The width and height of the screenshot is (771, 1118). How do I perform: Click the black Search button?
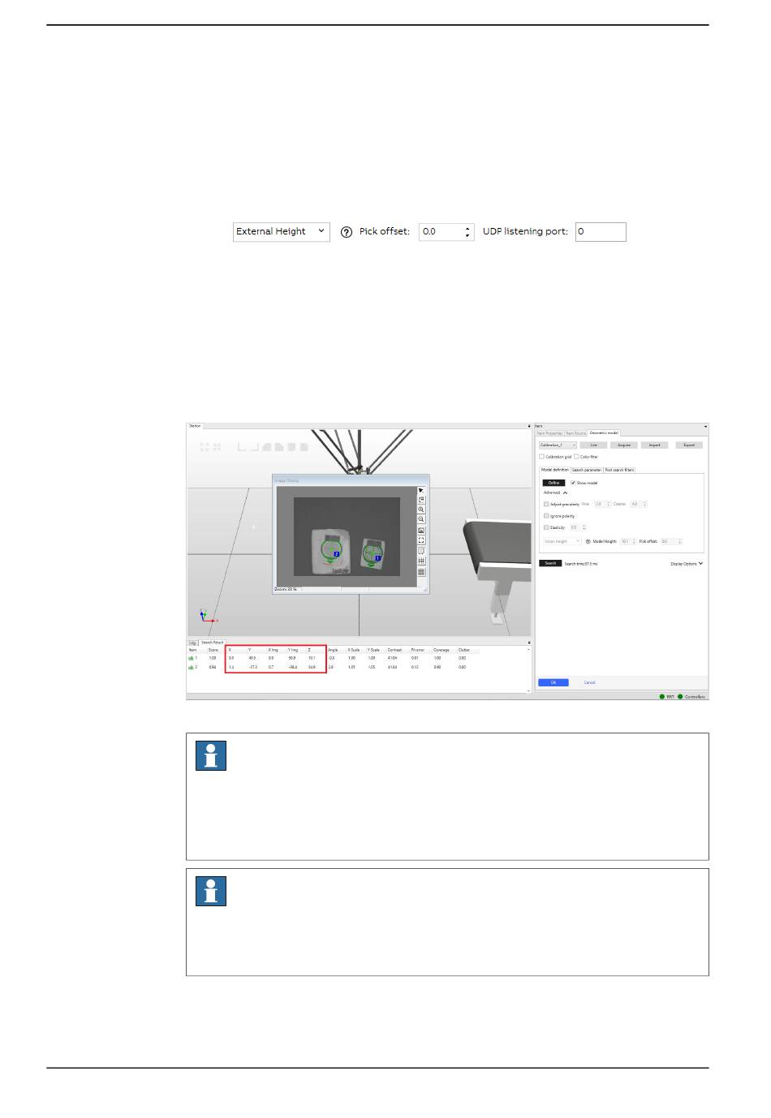[550, 563]
